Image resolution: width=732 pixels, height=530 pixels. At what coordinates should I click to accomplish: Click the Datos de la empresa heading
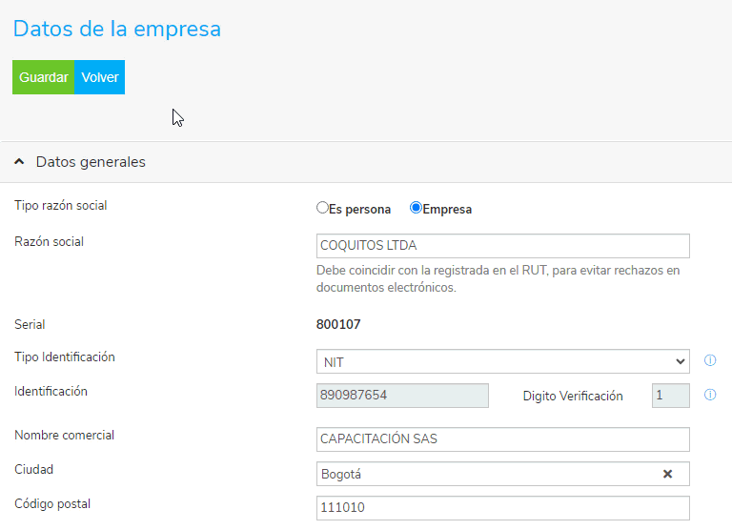(x=116, y=29)
